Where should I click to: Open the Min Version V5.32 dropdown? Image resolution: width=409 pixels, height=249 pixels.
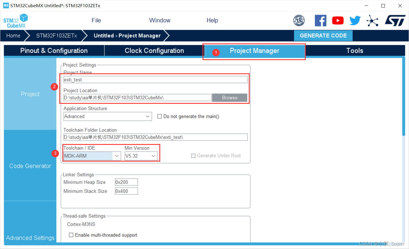pyautogui.click(x=141, y=156)
